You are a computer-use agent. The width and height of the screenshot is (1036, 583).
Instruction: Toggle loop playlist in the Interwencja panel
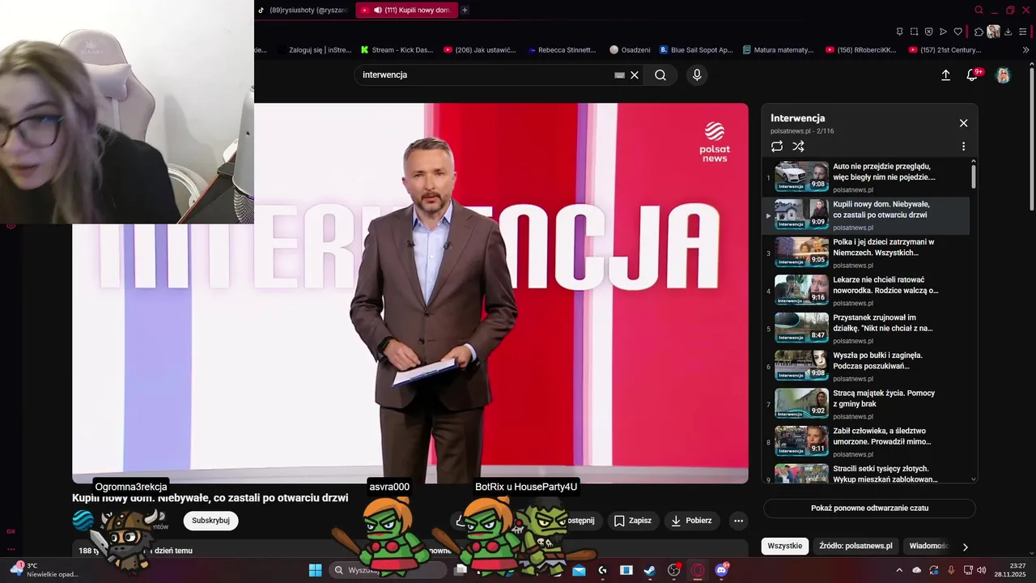[777, 147]
